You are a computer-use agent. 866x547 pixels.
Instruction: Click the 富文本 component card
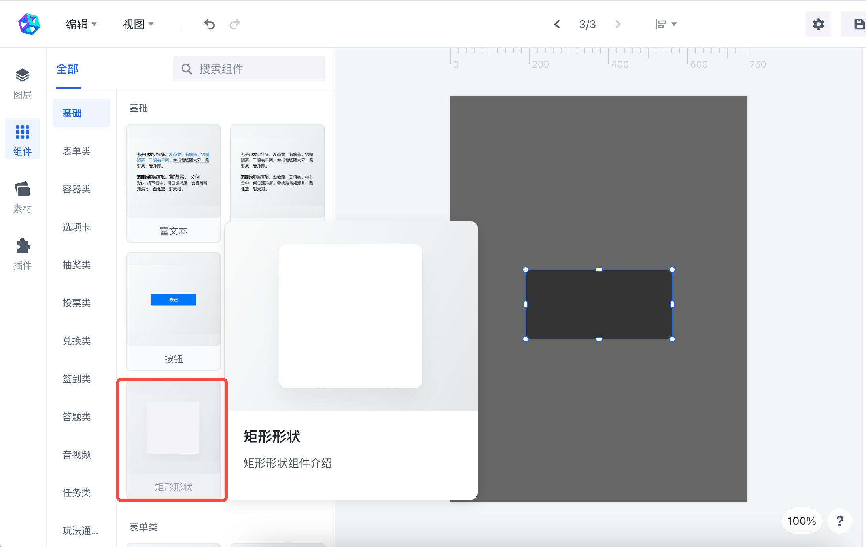click(x=174, y=183)
